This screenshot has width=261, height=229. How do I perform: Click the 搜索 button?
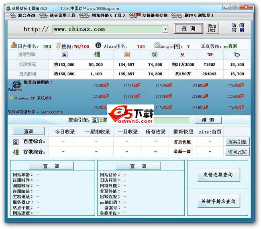208,120
